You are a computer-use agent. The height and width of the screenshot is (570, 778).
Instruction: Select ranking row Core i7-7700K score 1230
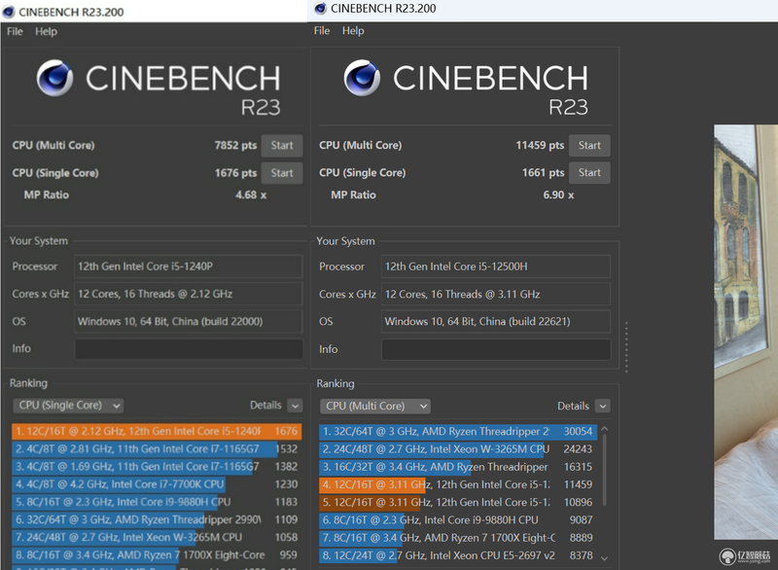coord(157,484)
